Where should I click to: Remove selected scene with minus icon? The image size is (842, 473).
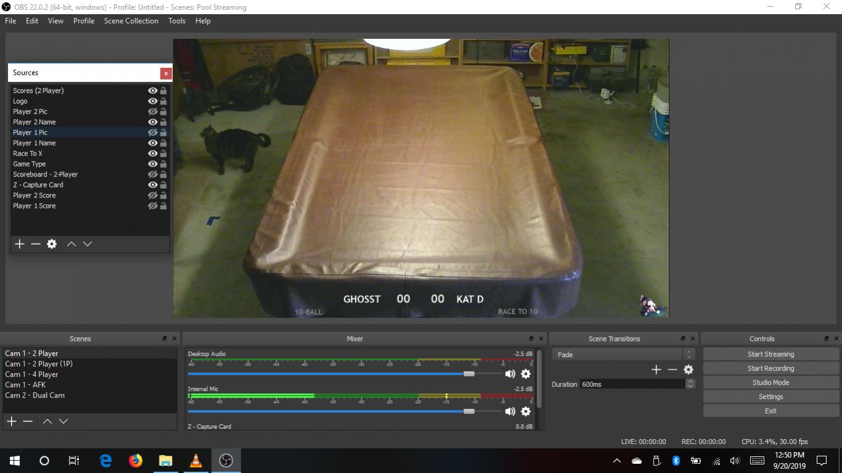click(x=28, y=421)
